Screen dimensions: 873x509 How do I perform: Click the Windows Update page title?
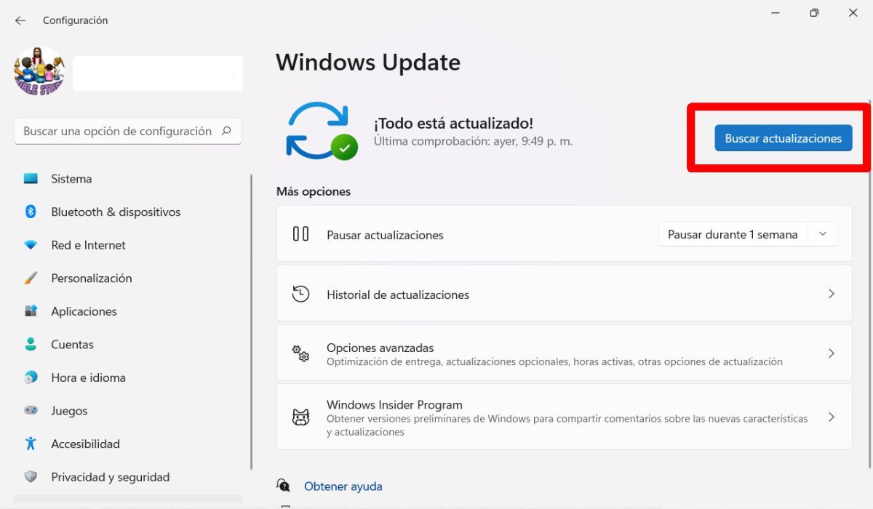pos(368,63)
